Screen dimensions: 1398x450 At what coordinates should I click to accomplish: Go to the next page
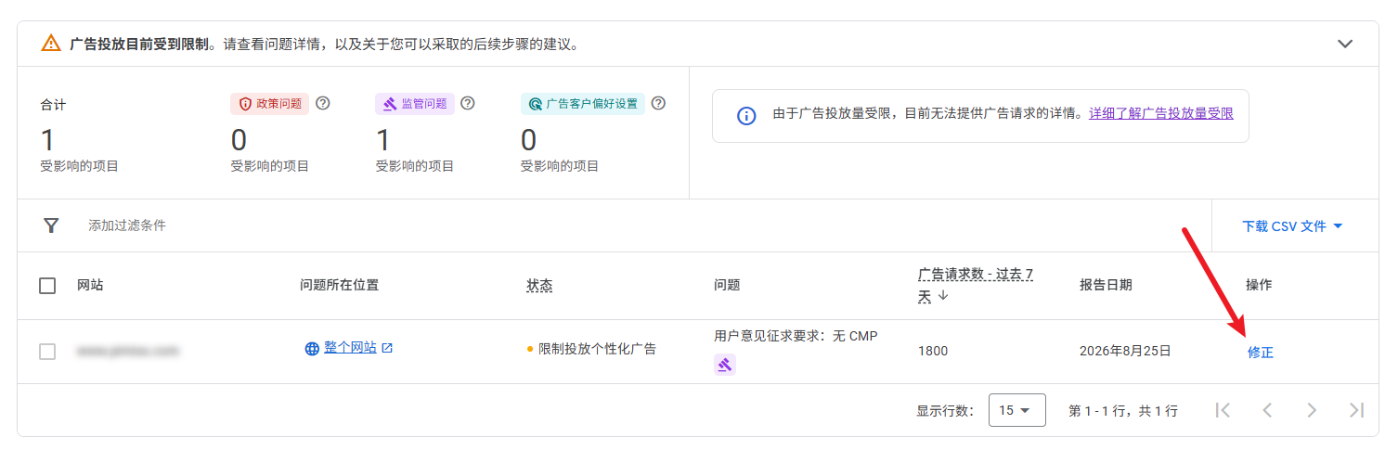1312,410
